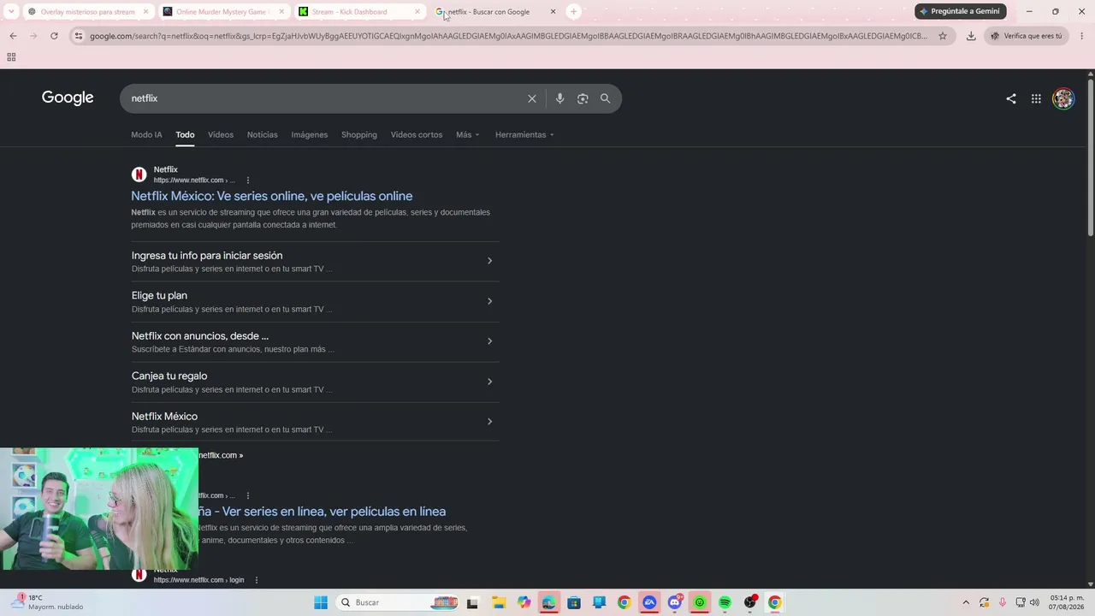Open Microsoft Store from the taskbar

[x=574, y=602]
